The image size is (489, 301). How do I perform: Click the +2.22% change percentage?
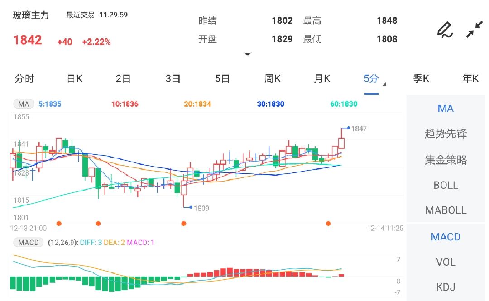click(96, 42)
